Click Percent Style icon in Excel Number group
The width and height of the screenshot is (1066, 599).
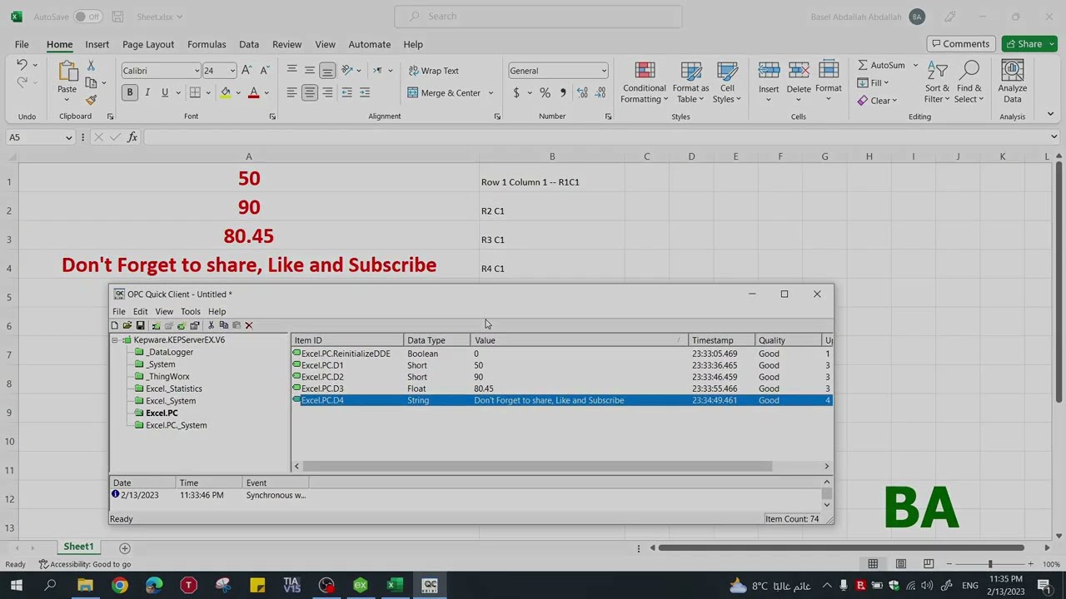545,92
